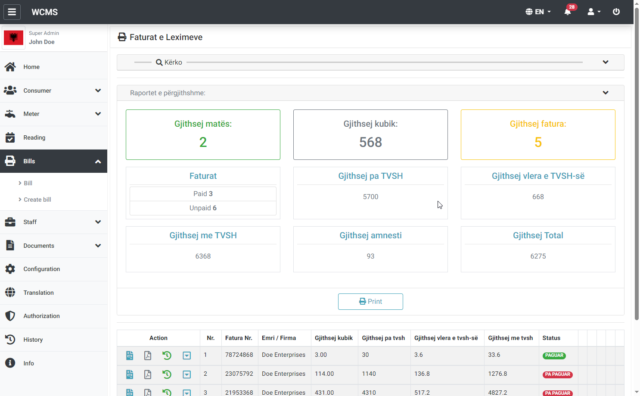The image size is (640, 396).
Task: Open PDF icon for invoice 23075792
Action: 148,374
